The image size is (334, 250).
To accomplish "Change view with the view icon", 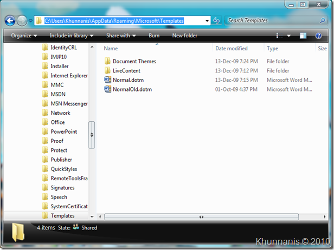I will [279, 36].
